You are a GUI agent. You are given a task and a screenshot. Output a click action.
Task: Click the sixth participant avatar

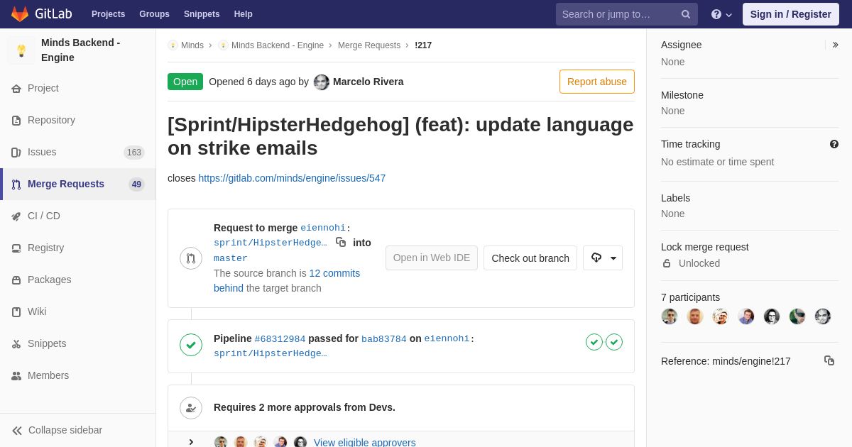tap(797, 316)
